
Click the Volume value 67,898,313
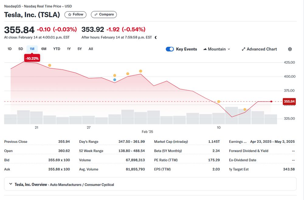(135, 160)
